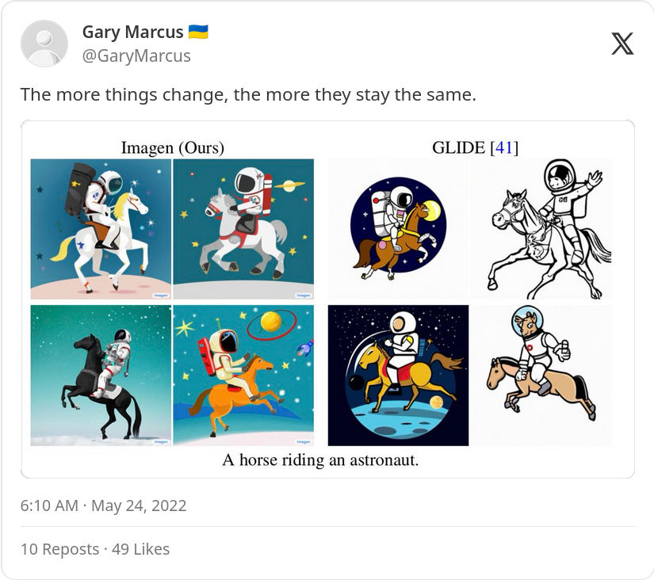The image size is (654, 580).
Task: View the 49 Likes list
Action: 140,549
